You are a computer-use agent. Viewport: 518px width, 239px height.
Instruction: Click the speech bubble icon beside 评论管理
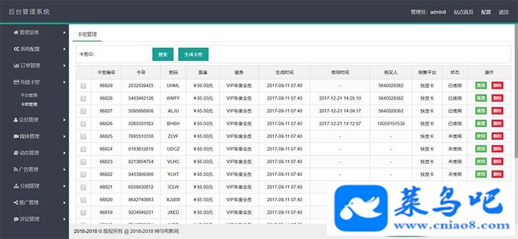(x=16, y=219)
